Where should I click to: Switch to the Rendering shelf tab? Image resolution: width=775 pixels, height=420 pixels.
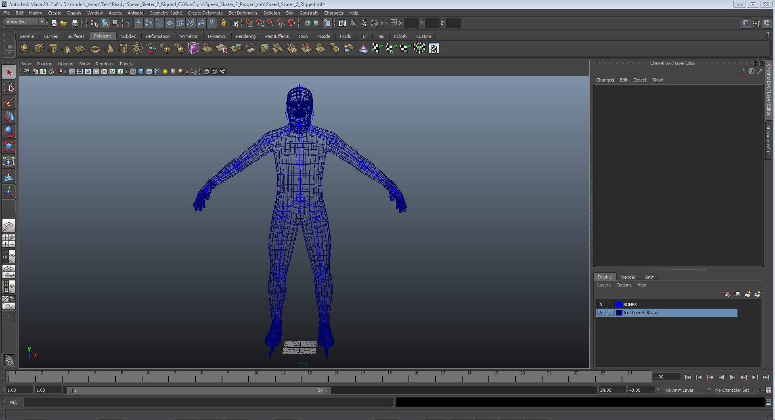tap(245, 36)
